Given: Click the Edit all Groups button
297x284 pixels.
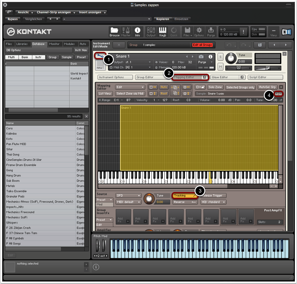Looking at the screenshot, I should (x=202, y=45).
